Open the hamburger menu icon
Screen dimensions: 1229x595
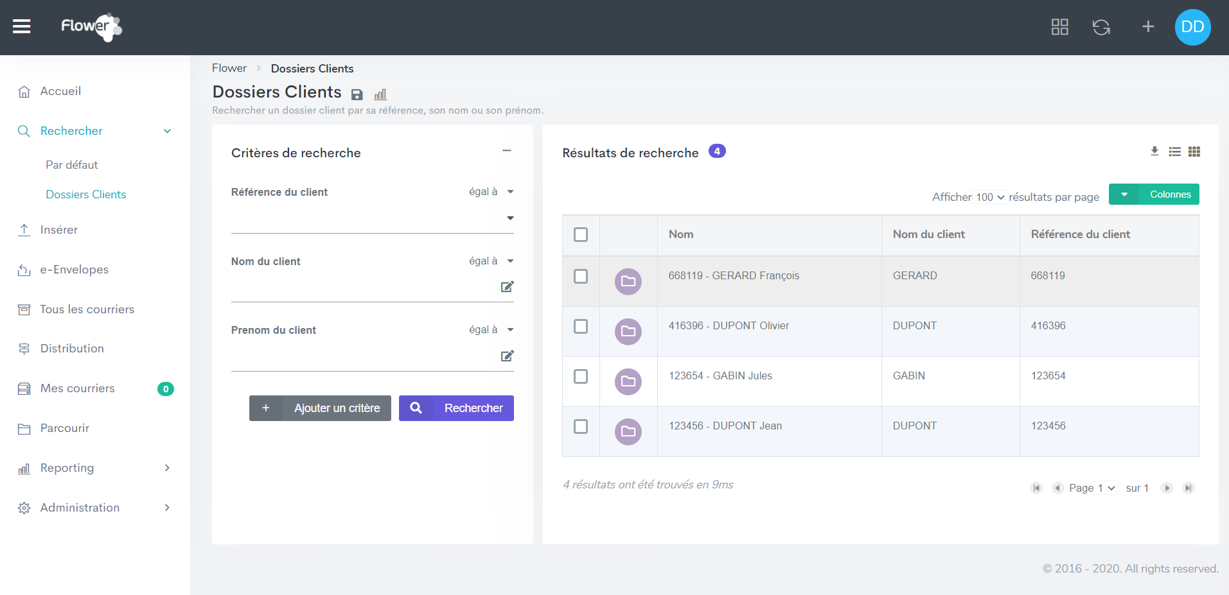[x=22, y=26]
